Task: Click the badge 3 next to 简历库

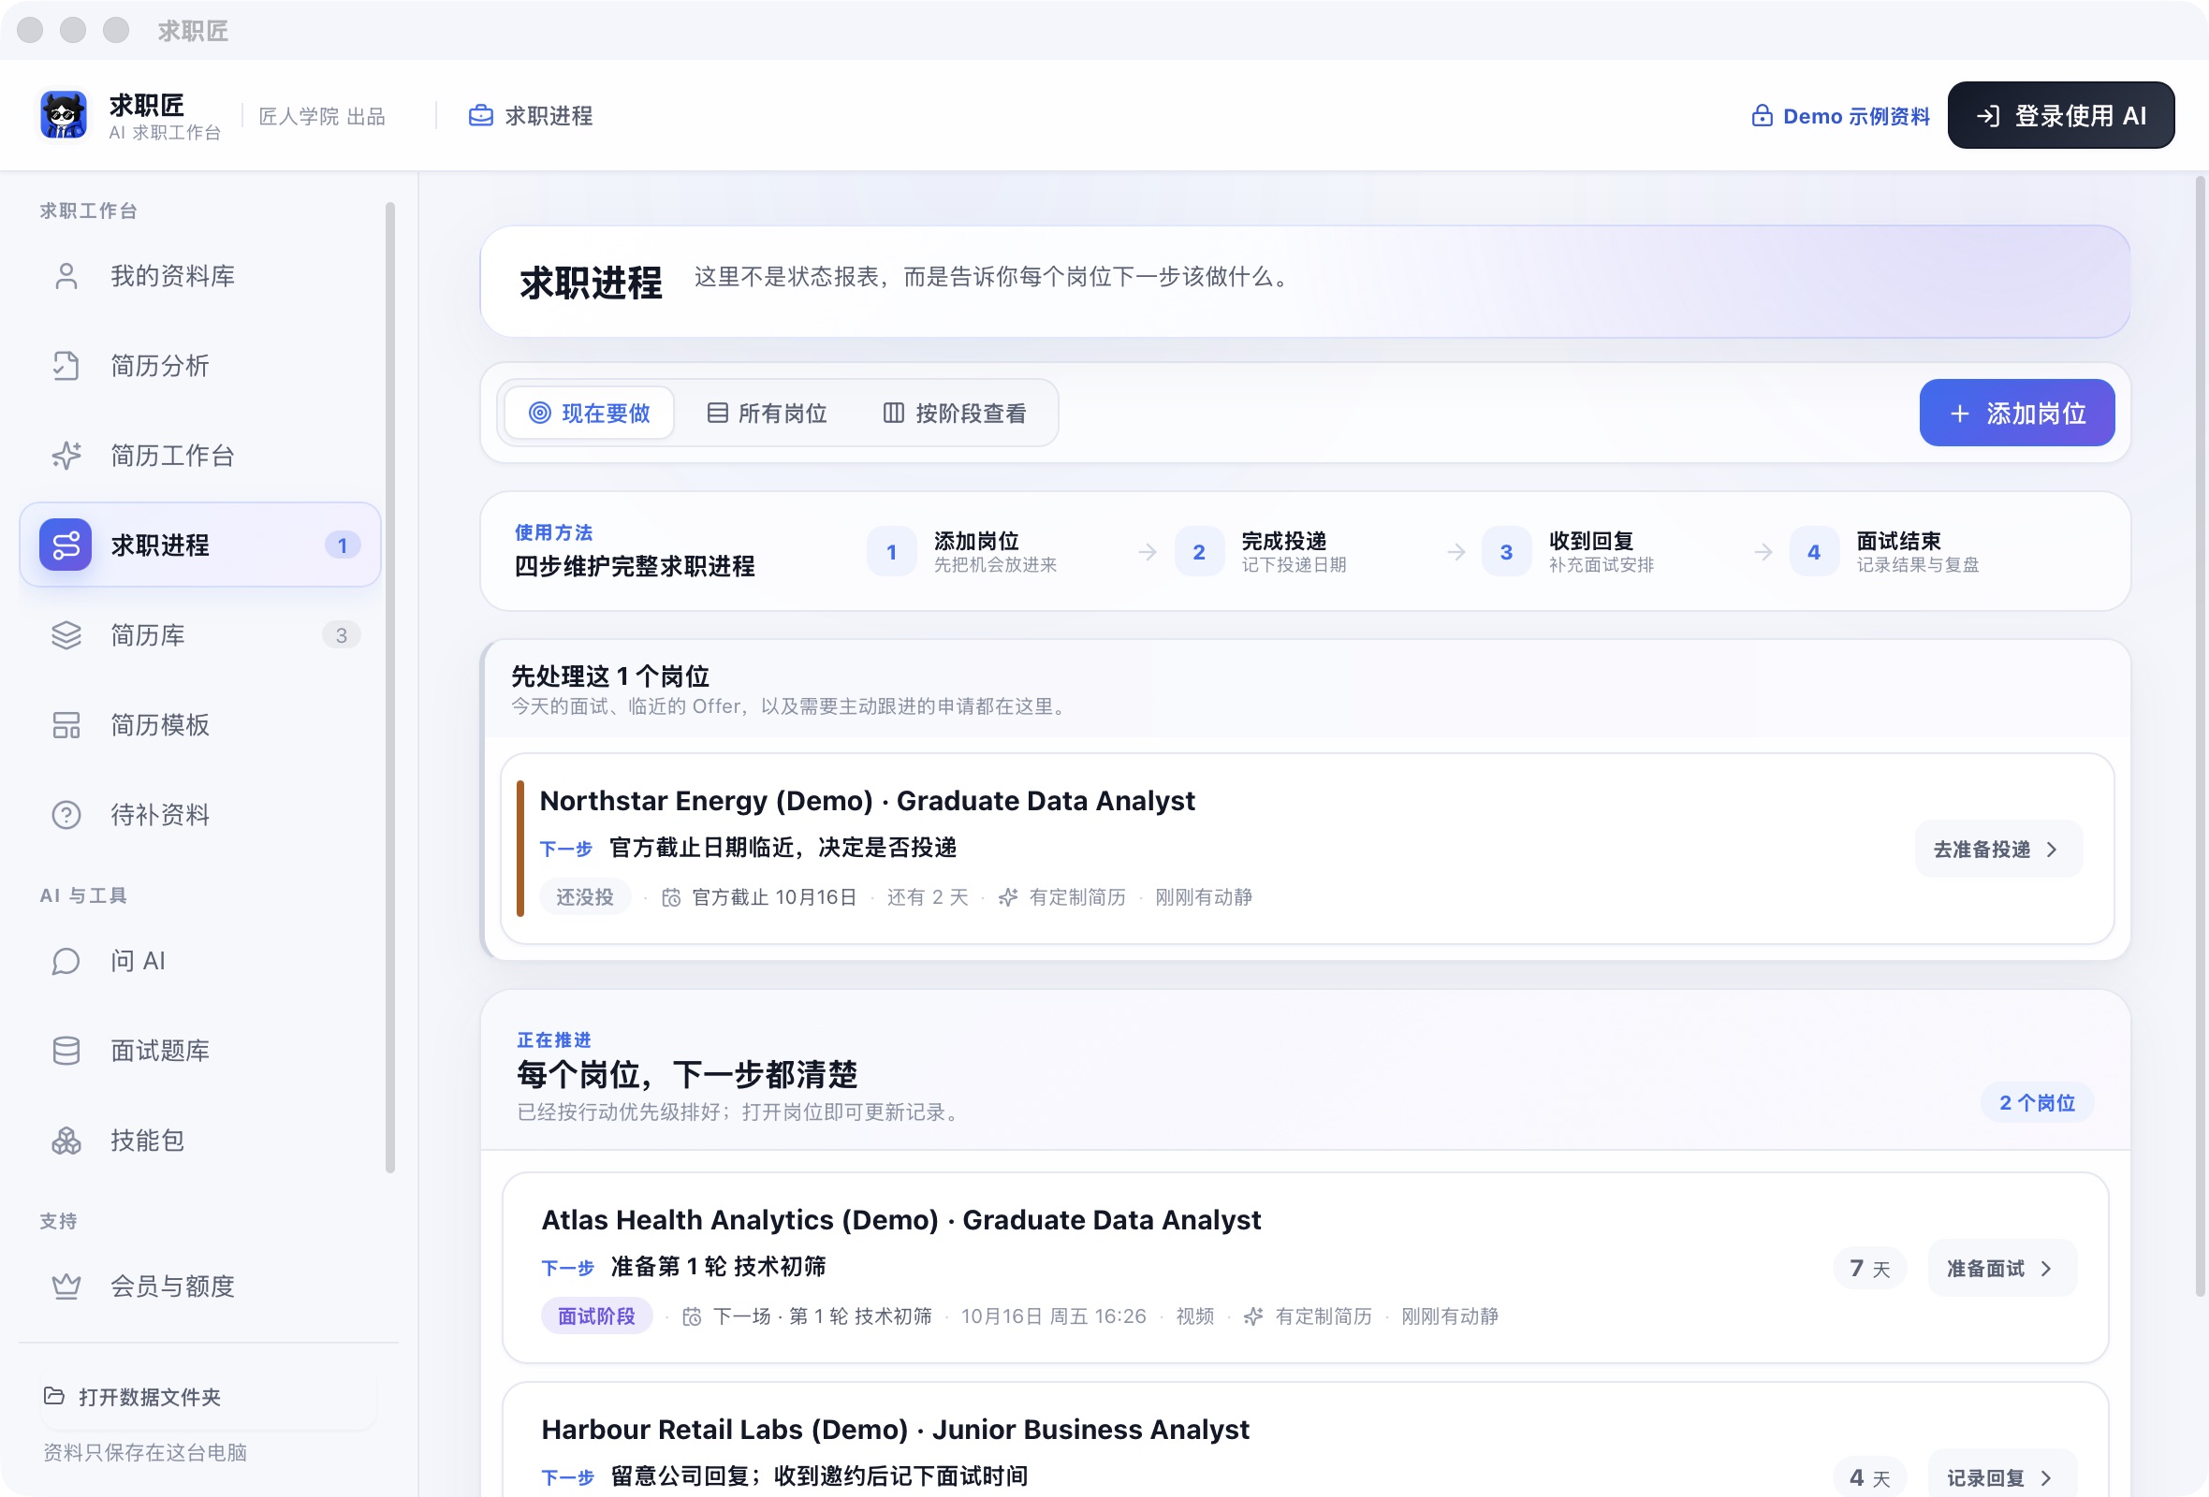Action: pyautogui.click(x=342, y=635)
